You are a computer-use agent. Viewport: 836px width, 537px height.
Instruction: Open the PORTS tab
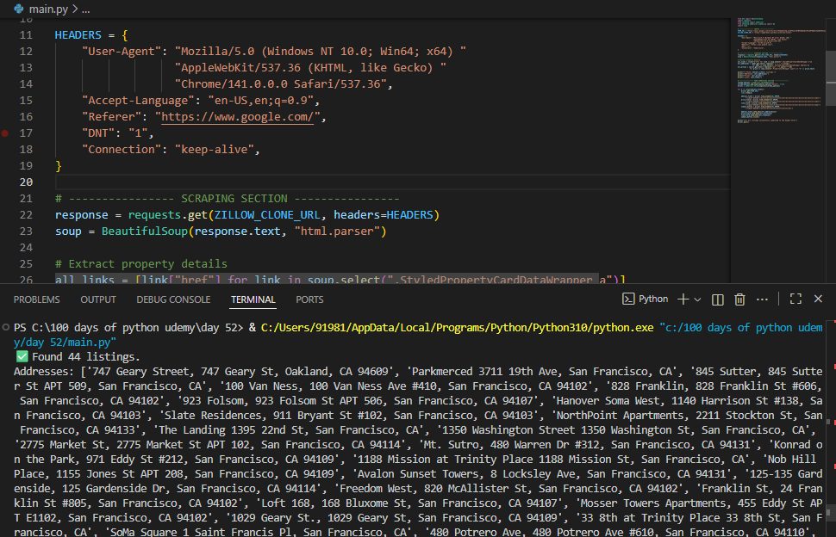click(x=309, y=299)
